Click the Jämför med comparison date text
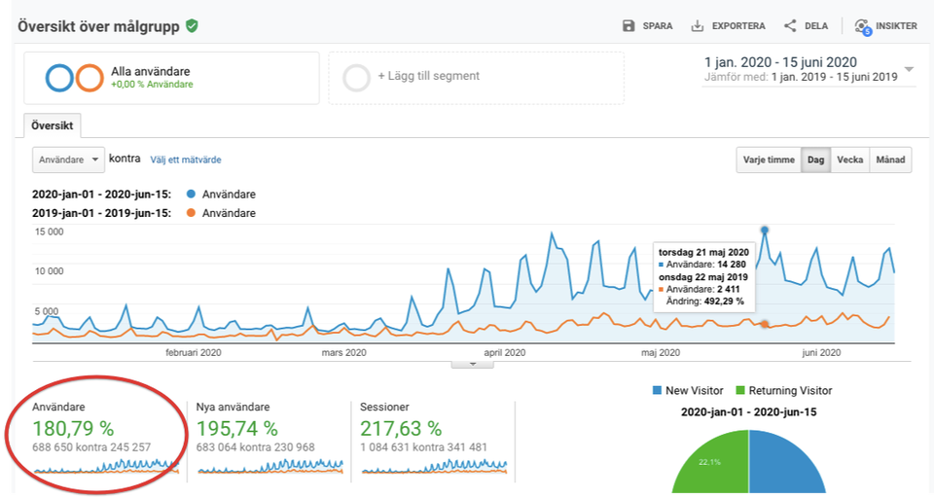The width and height of the screenshot is (934, 499). coord(801,77)
